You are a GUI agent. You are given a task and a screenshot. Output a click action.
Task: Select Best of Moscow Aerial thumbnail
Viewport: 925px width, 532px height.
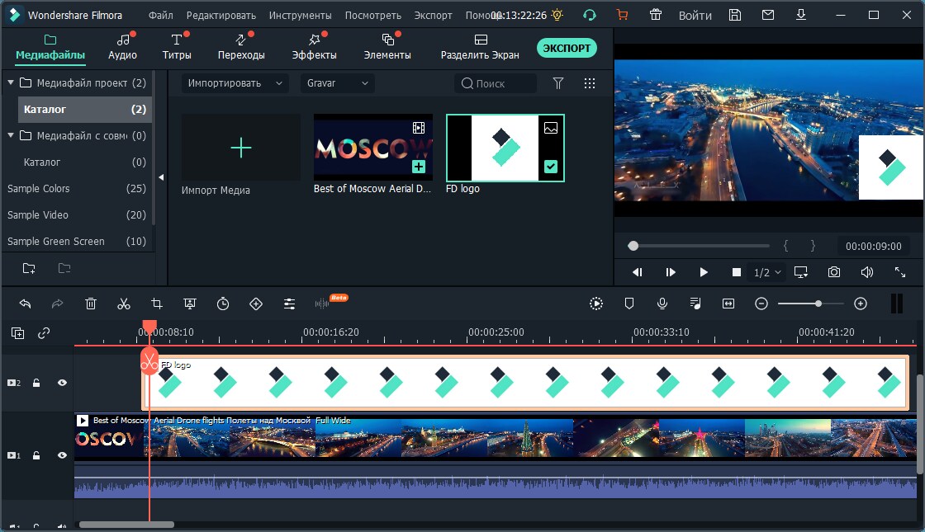[372, 148]
